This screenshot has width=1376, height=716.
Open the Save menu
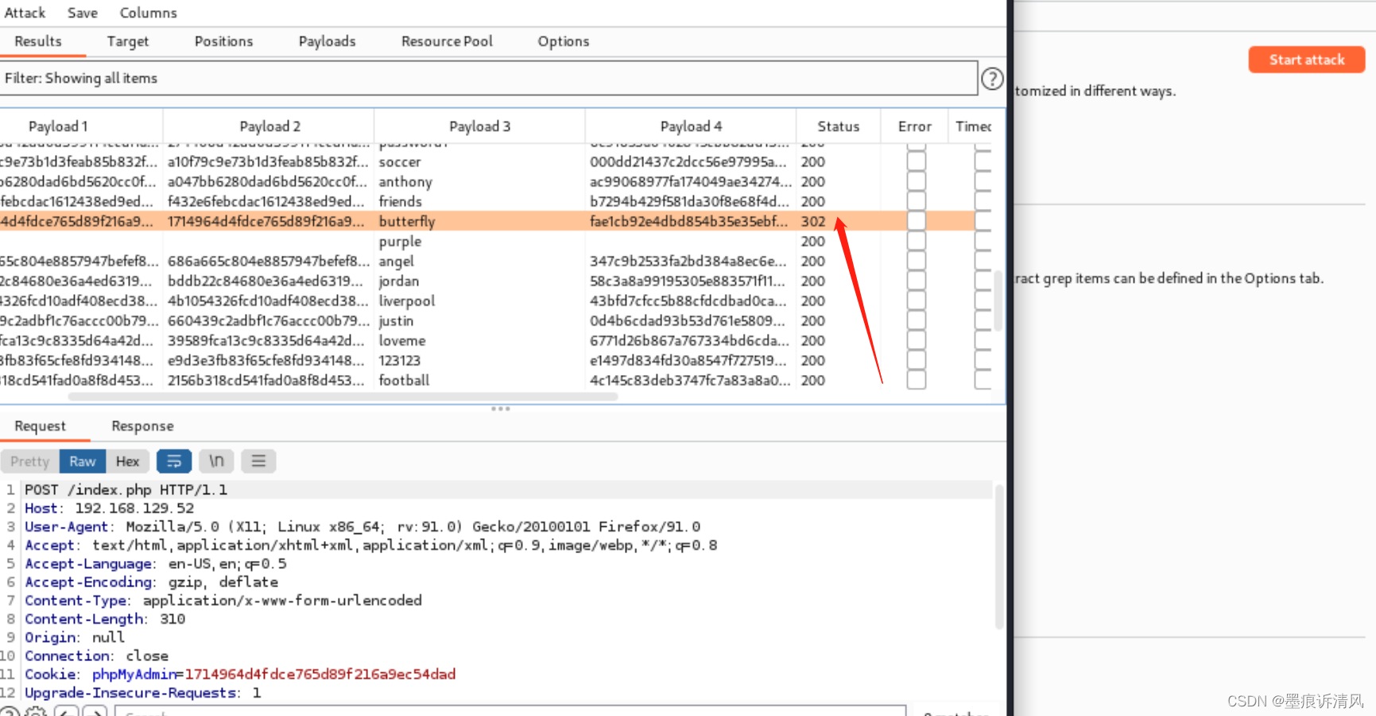(x=82, y=12)
